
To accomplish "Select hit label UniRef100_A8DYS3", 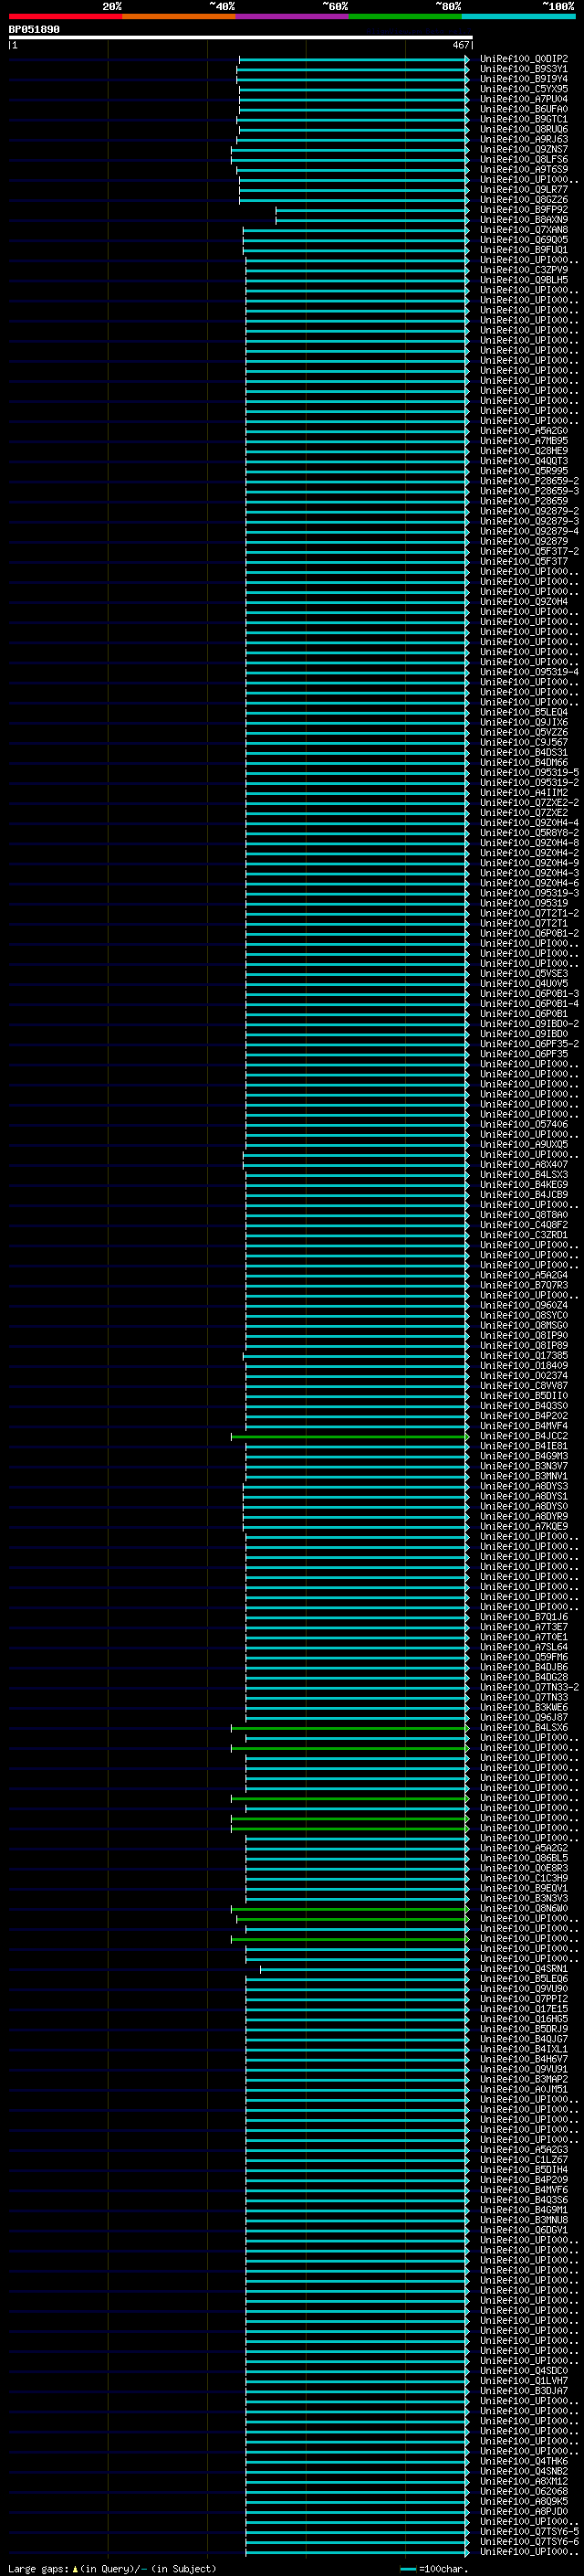I will click(x=524, y=1486).
